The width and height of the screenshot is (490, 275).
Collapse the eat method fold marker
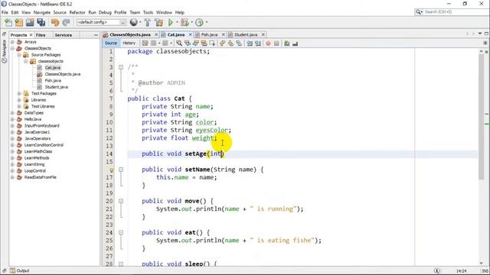(x=121, y=232)
